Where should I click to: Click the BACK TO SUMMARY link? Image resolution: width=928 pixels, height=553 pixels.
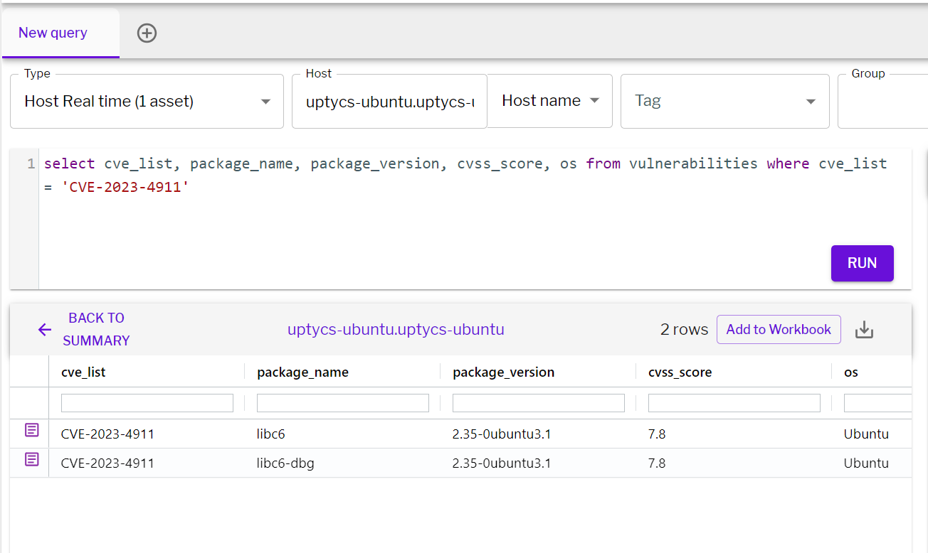click(x=95, y=329)
